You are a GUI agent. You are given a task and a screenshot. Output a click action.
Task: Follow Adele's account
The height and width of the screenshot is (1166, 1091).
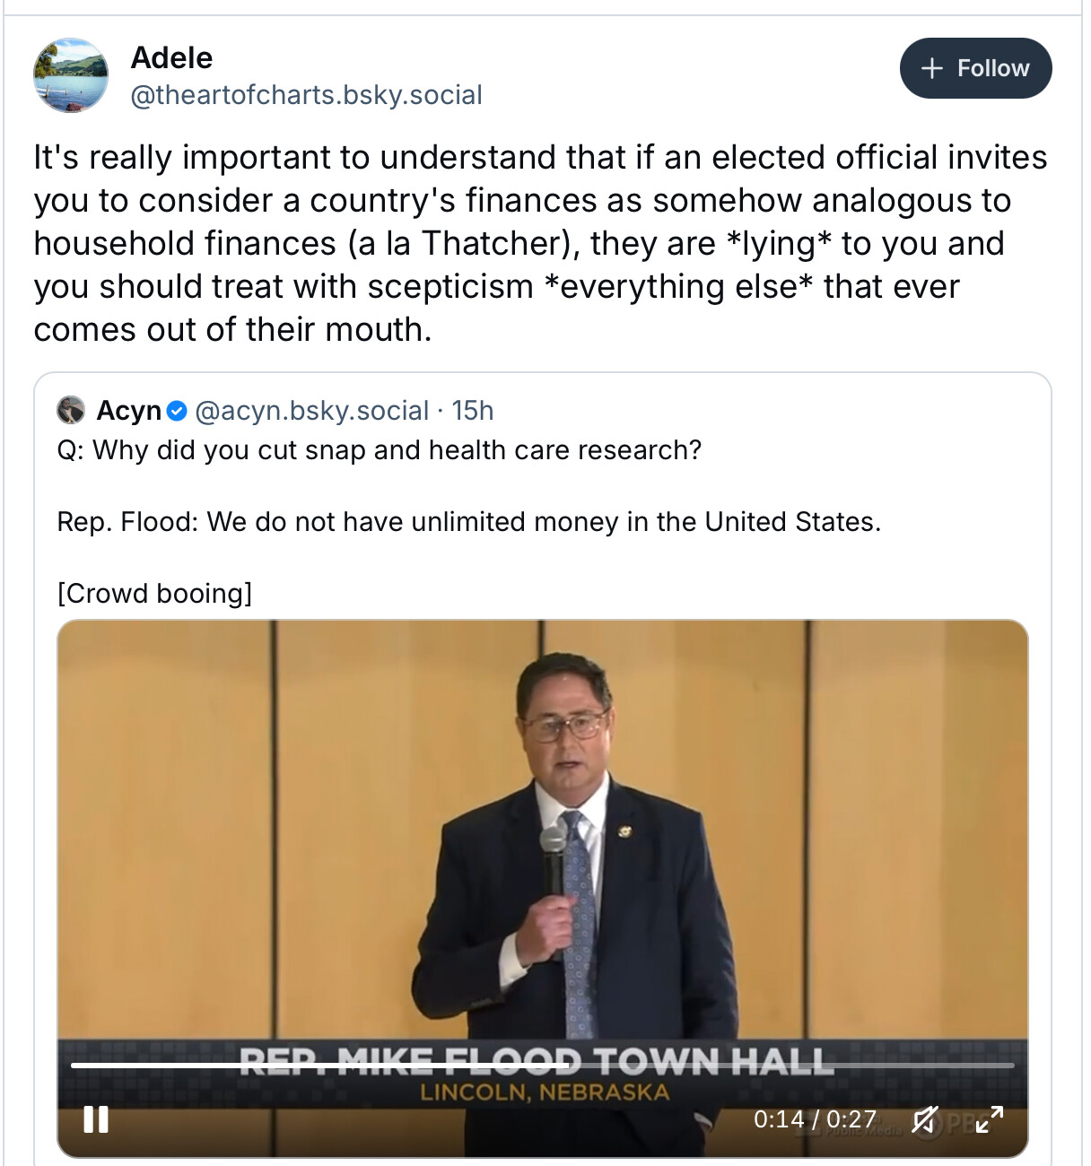click(975, 68)
